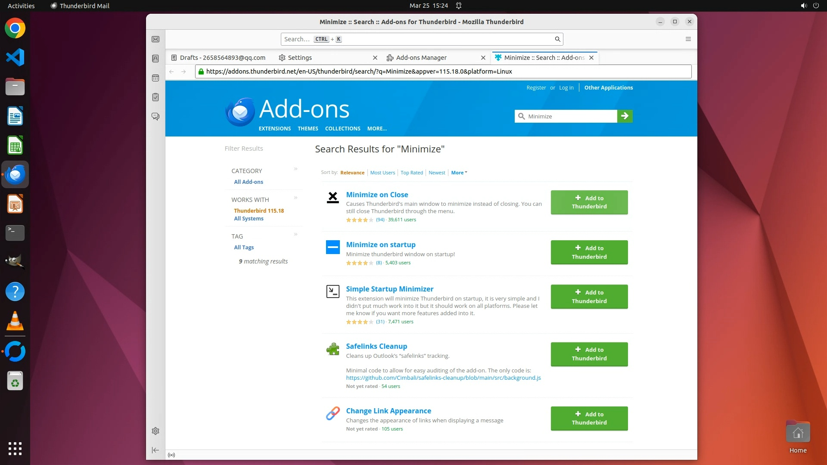Screen dimensions: 827x465
Task: Submit add-on search with green arrow
Action: tap(625, 116)
